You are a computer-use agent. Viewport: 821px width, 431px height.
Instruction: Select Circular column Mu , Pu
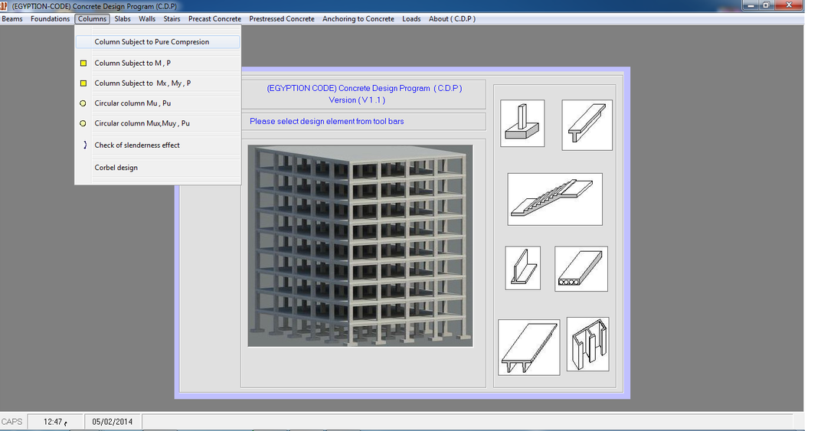click(x=158, y=103)
